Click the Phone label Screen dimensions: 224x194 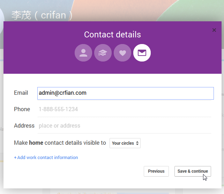[22, 109]
